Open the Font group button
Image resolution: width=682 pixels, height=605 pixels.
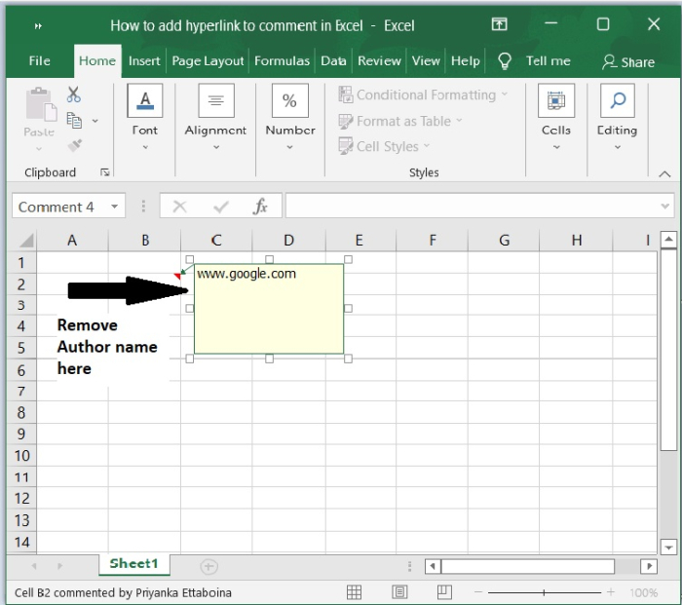coord(145,100)
